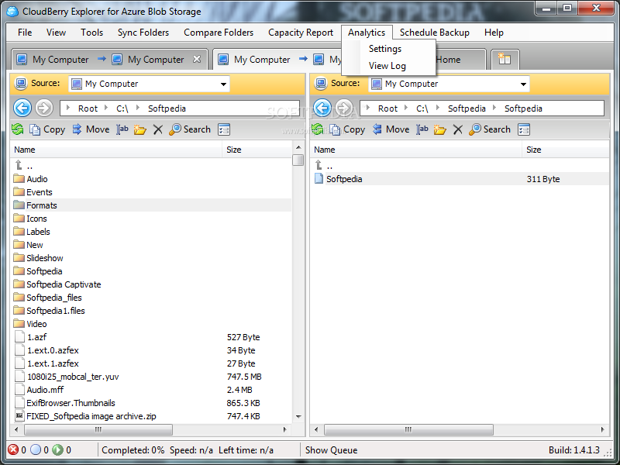620x465 pixels.
Task: Go back in the right pane
Action: [x=322, y=108]
